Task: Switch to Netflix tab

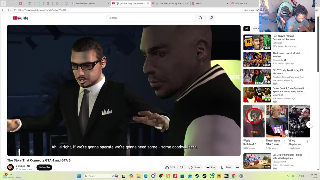Action: [210, 3]
